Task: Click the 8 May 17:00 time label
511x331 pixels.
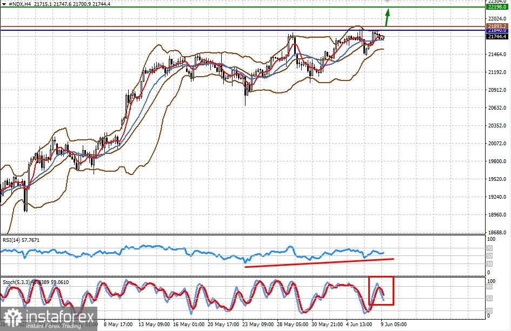Action: click(x=118, y=325)
